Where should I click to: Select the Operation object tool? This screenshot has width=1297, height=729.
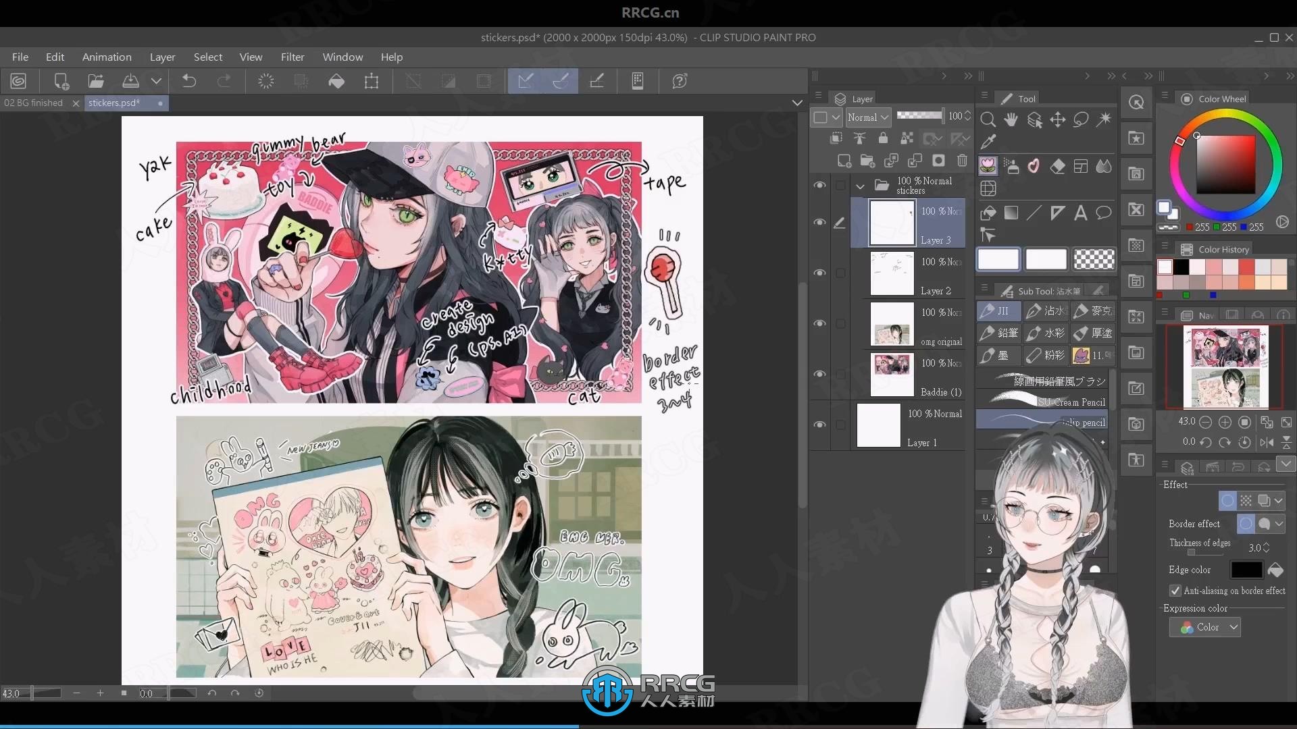(1034, 119)
